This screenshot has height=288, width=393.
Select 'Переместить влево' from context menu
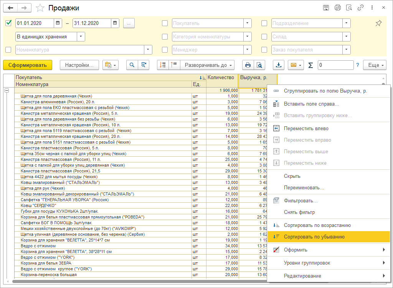pos(306,129)
